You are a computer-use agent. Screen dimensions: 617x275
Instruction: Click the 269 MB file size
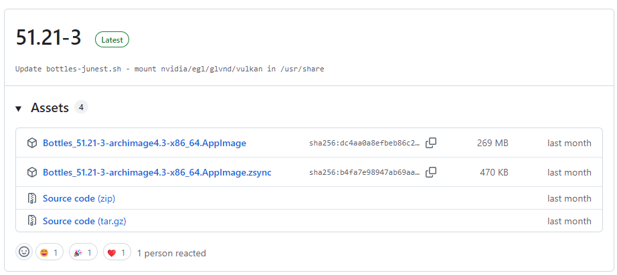point(493,144)
